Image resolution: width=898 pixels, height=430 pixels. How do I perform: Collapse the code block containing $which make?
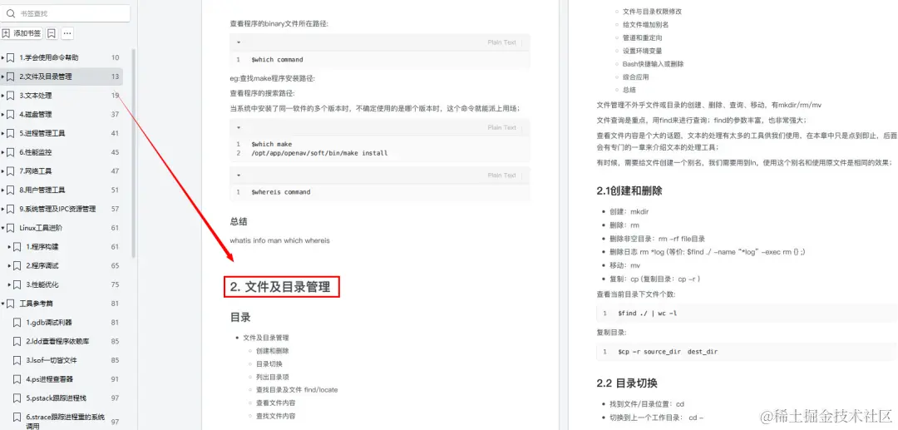(239, 127)
